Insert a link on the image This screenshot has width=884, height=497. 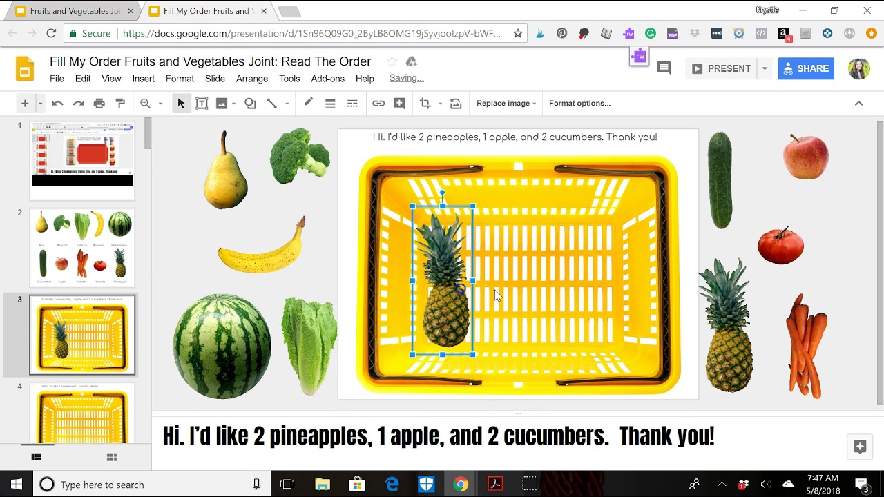coord(378,104)
